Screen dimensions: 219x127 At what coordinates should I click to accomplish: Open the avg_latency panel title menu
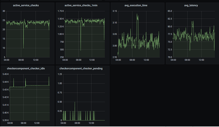(x=191, y=5)
